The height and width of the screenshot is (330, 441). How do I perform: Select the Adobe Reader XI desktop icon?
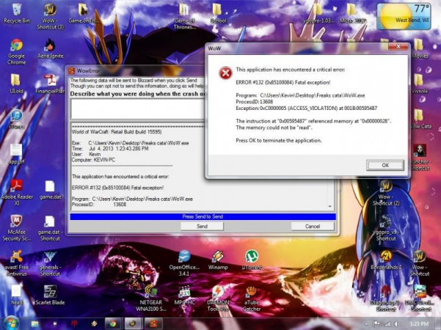(17, 193)
